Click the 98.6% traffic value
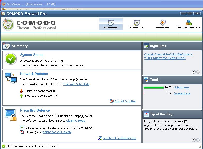Screen dimensions: 203x149 pyautogui.click(x=168, y=87)
